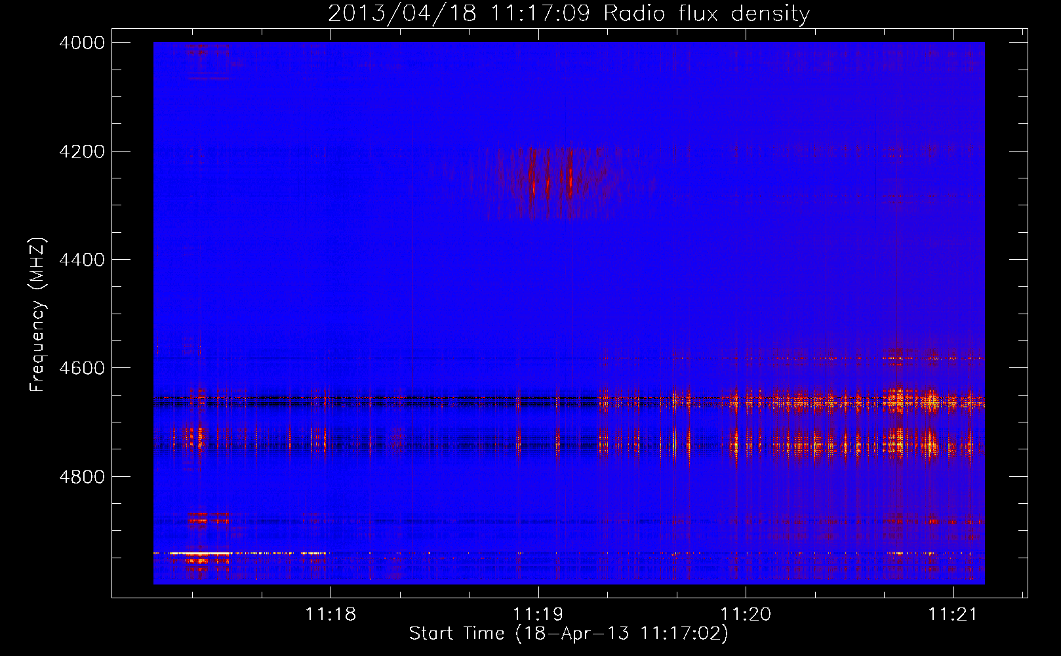Screen dimensions: 1061x656
Task: Click the 'Start Time (18-Apr-13 11:17:02)' axis title
Action: [x=569, y=634]
